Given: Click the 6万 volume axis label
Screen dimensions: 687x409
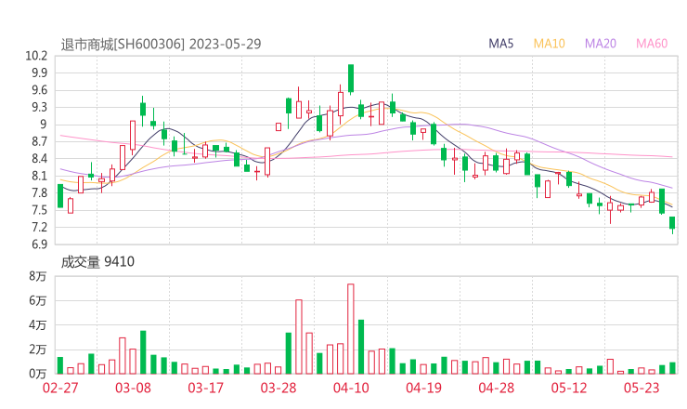Looking at the screenshot, I should point(38,300).
